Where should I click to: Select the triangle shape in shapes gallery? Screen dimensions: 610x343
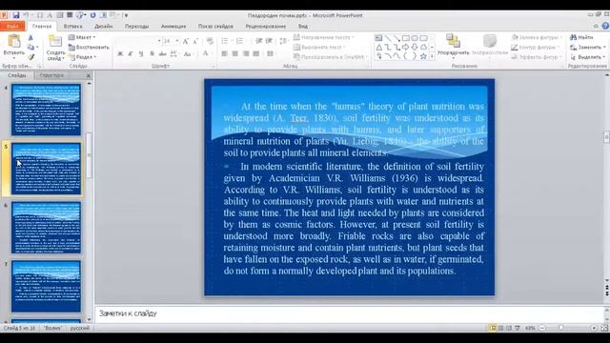click(x=379, y=47)
